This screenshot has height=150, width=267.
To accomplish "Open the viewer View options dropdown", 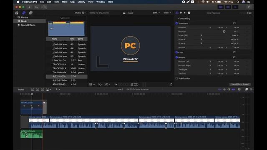I will point(167,13).
